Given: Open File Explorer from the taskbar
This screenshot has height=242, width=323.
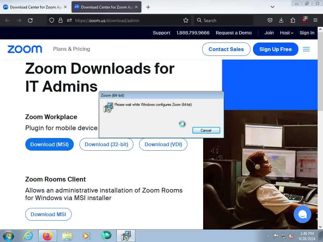Looking at the screenshot, I should pyautogui.click(x=67, y=236).
